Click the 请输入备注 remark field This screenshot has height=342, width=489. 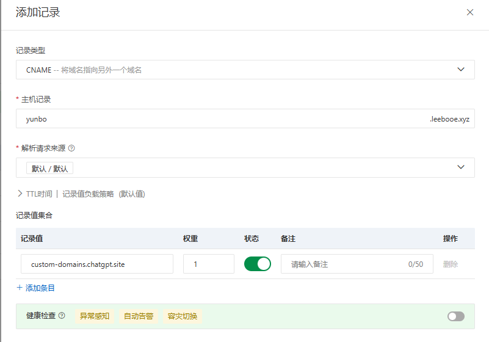point(357,264)
